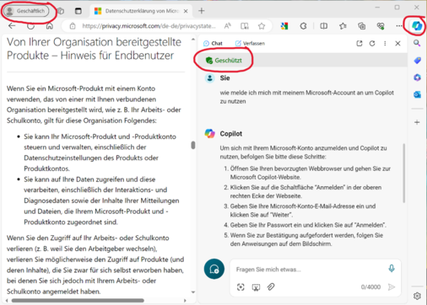Open the Settings and more menu
The image size is (427, 305).
(x=399, y=26)
